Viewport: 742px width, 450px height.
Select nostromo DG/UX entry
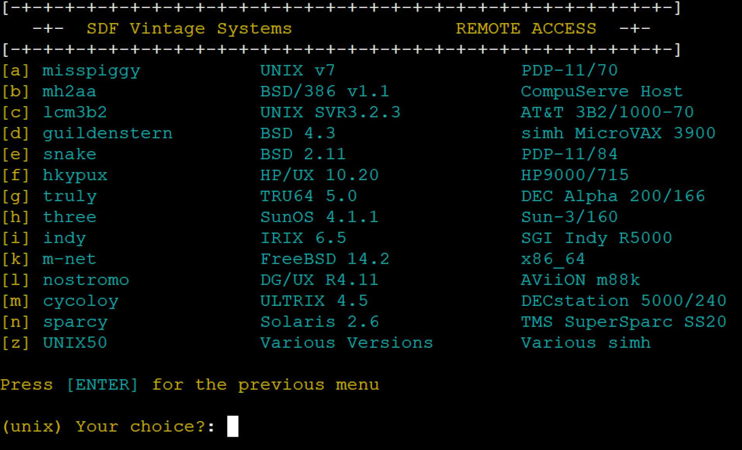pyautogui.click(x=86, y=280)
